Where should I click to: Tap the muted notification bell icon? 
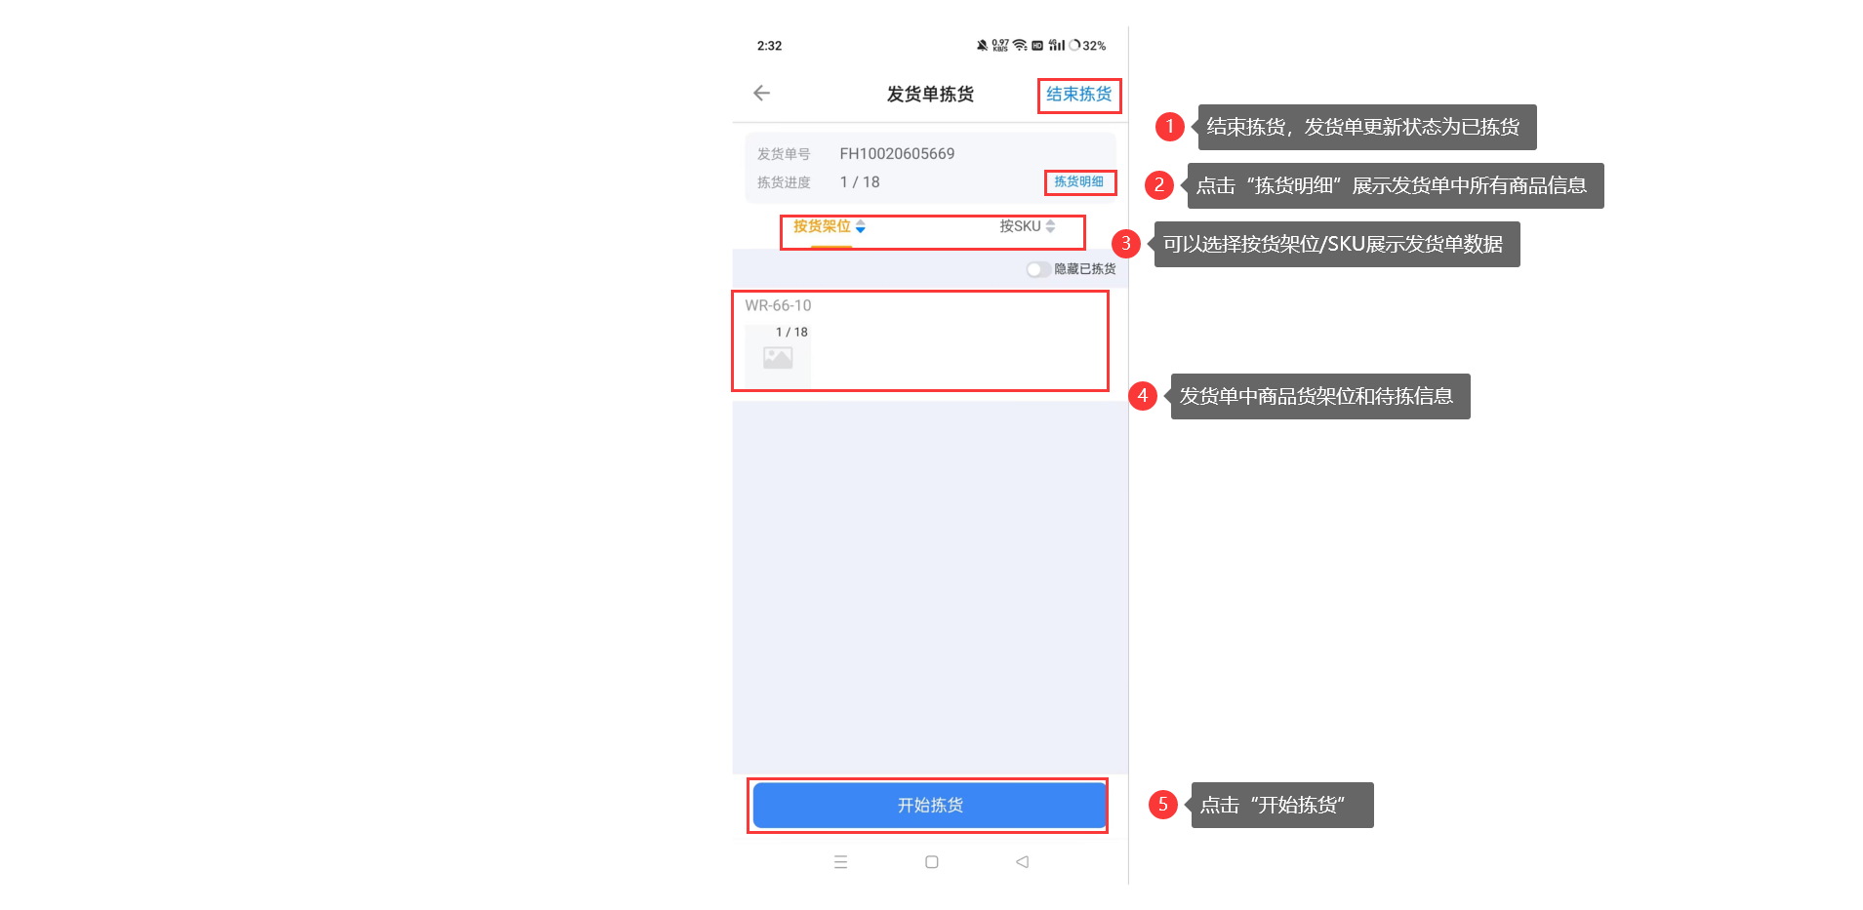(x=982, y=46)
